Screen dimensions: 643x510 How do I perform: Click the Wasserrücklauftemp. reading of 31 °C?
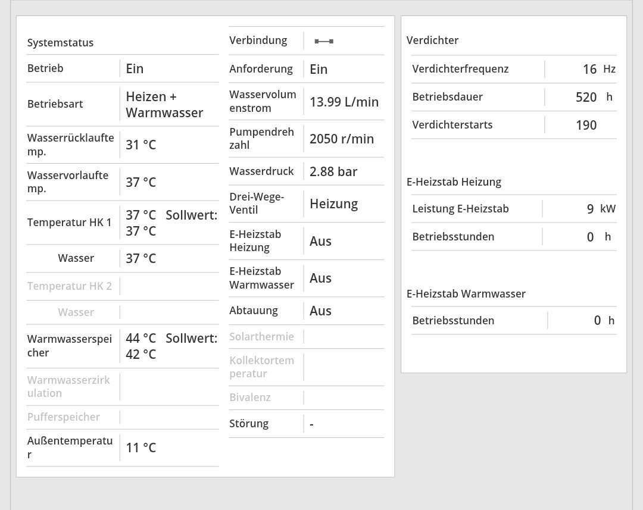pos(141,145)
